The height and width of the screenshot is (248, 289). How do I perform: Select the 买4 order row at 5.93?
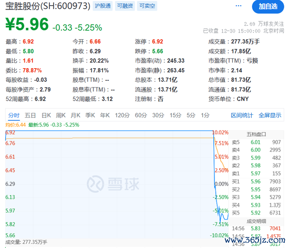click(256, 205)
